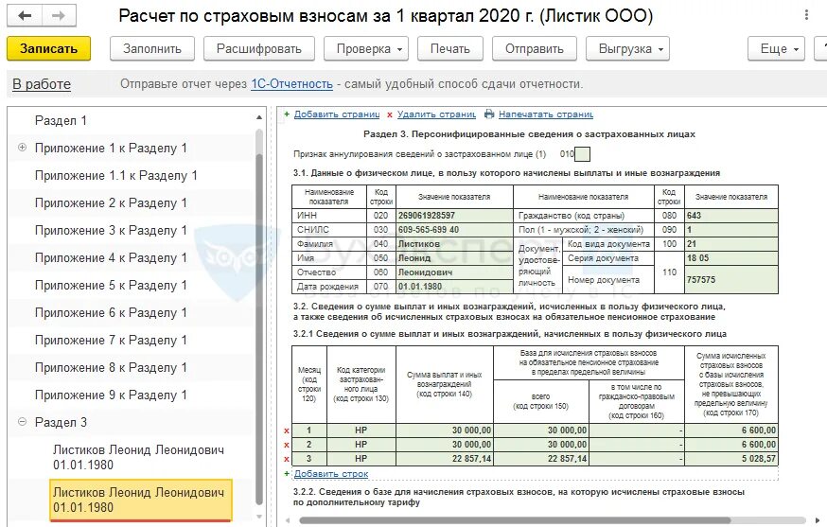The width and height of the screenshot is (827, 527).
Task: Open the Выгрузка dropdown button
Action: [627, 49]
